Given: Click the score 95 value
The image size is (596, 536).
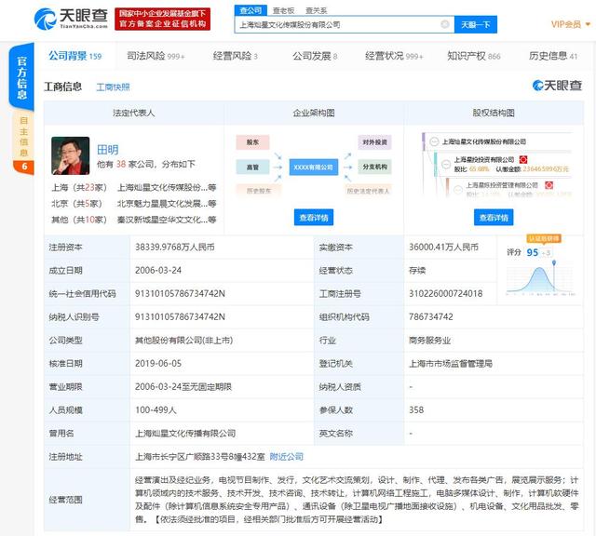Looking at the screenshot, I should click(x=532, y=252).
